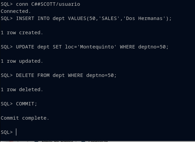Click the text cursor at the last SQL prompt
Image resolution: width=195 pixels, height=142 pixels.
click(16, 132)
